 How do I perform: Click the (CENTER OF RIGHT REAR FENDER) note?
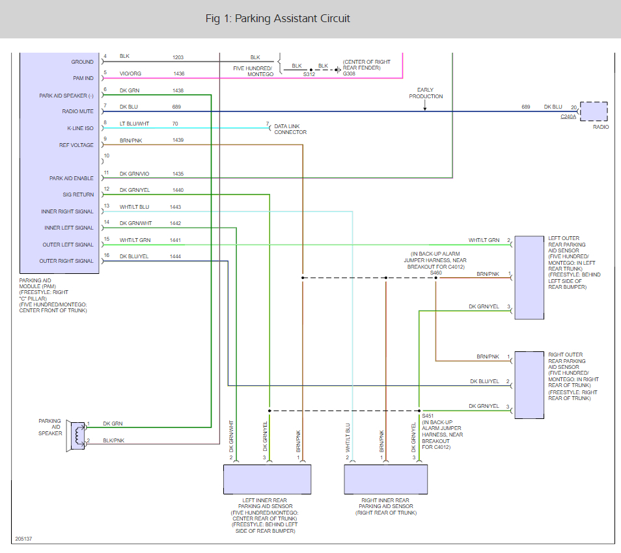point(366,65)
